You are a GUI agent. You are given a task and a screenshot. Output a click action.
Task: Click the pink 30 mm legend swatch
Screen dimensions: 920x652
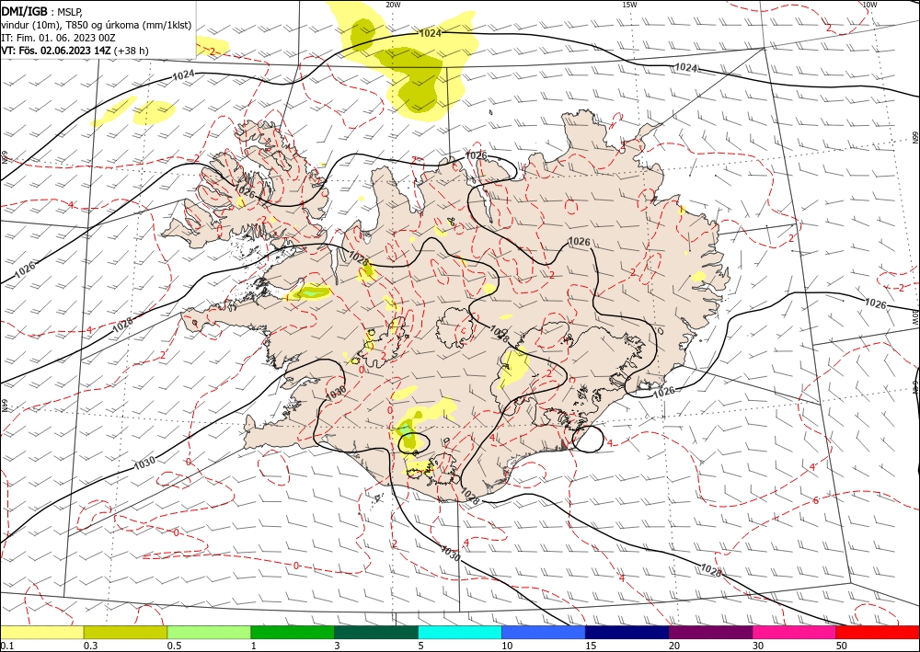click(x=794, y=632)
